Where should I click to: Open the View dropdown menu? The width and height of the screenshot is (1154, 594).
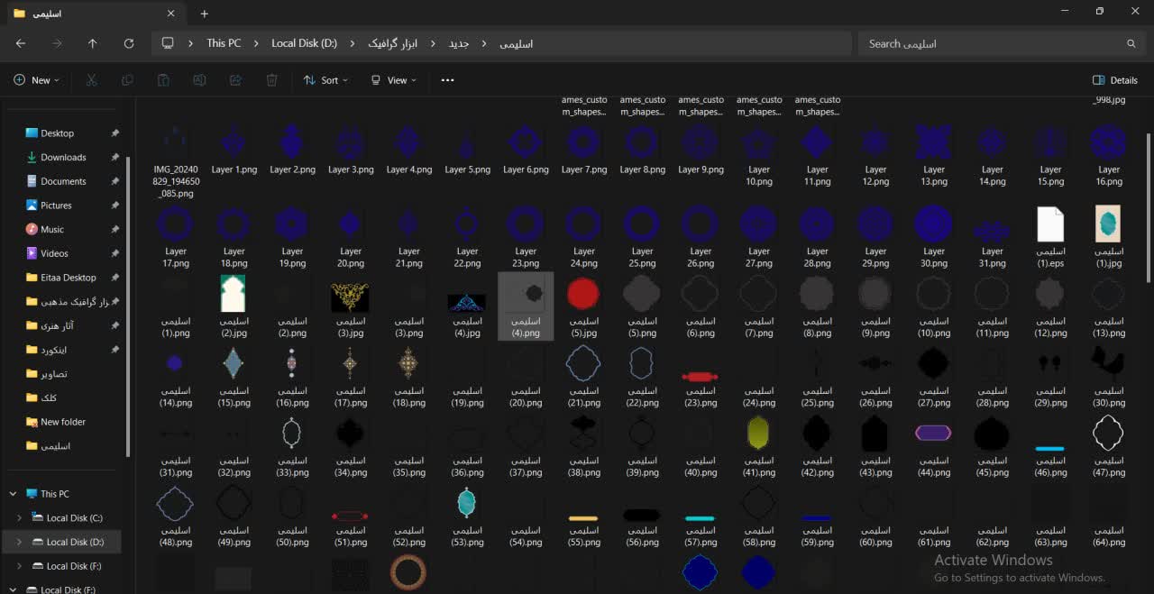[393, 80]
